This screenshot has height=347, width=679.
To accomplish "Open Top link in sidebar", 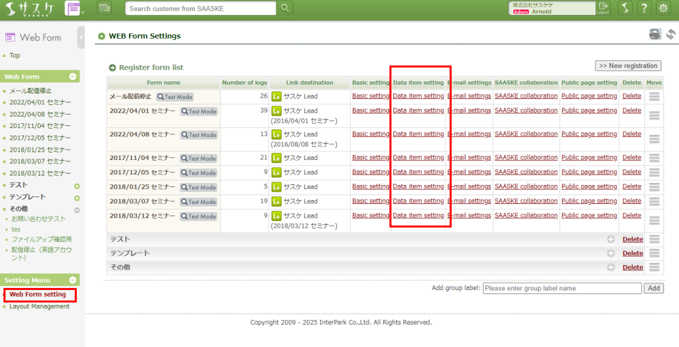I will pyautogui.click(x=14, y=56).
